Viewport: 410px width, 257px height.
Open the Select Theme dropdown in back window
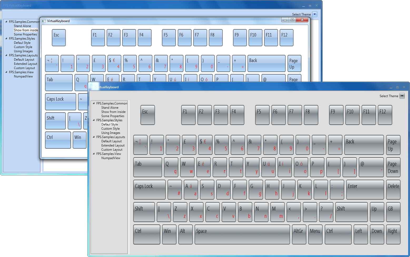coord(315,14)
